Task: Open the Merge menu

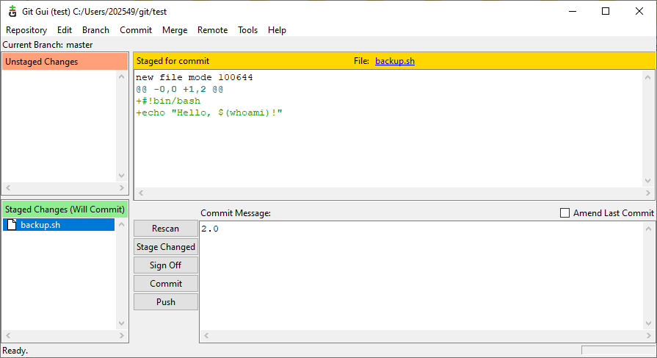Action: (x=175, y=30)
